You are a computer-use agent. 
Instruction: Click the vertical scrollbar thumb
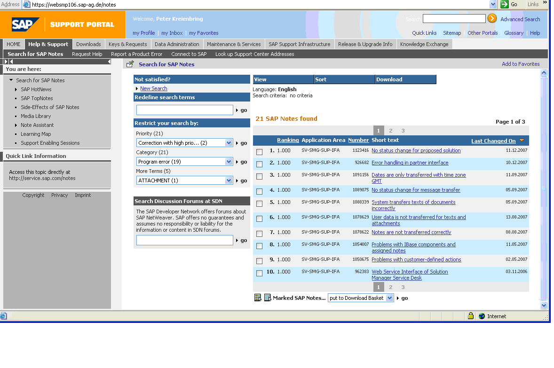pos(544,188)
